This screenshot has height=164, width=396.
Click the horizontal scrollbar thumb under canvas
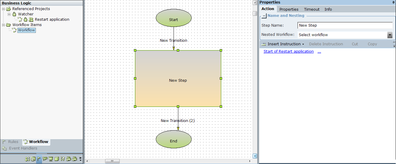coord(112,161)
